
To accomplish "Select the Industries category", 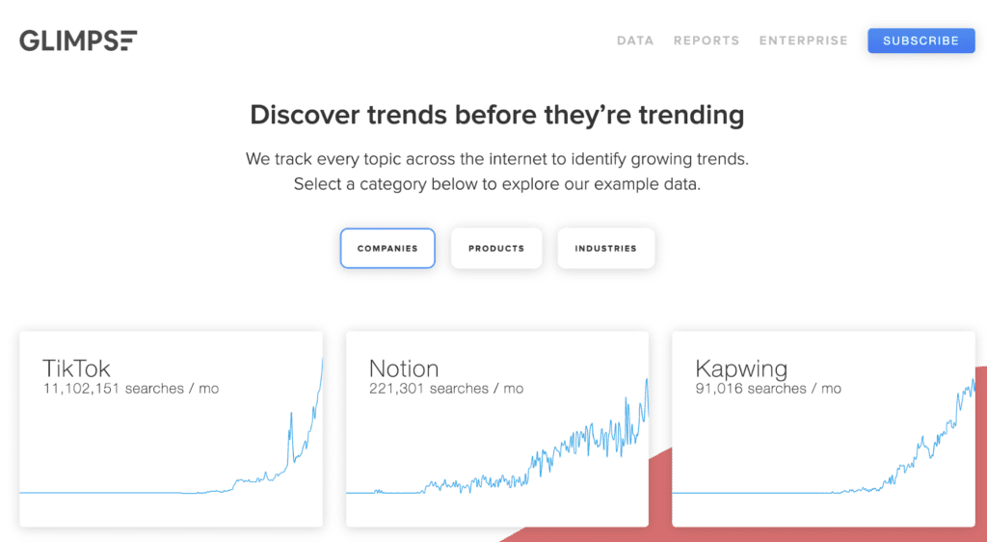I will pyautogui.click(x=605, y=248).
